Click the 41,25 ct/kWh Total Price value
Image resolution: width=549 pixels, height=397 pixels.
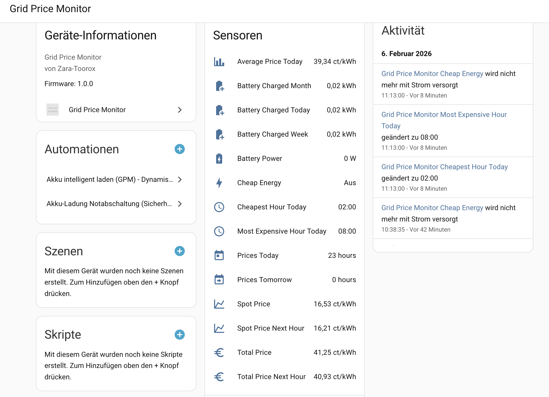(x=335, y=353)
